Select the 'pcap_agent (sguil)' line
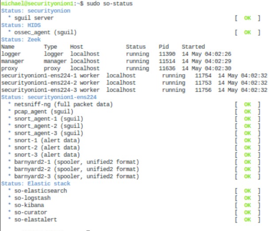The width and height of the screenshot is (269, 231). point(44,112)
